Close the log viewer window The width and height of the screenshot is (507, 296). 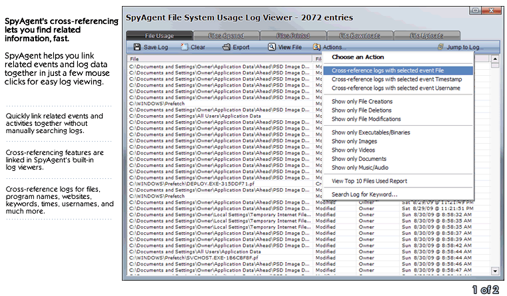tap(491, 11)
